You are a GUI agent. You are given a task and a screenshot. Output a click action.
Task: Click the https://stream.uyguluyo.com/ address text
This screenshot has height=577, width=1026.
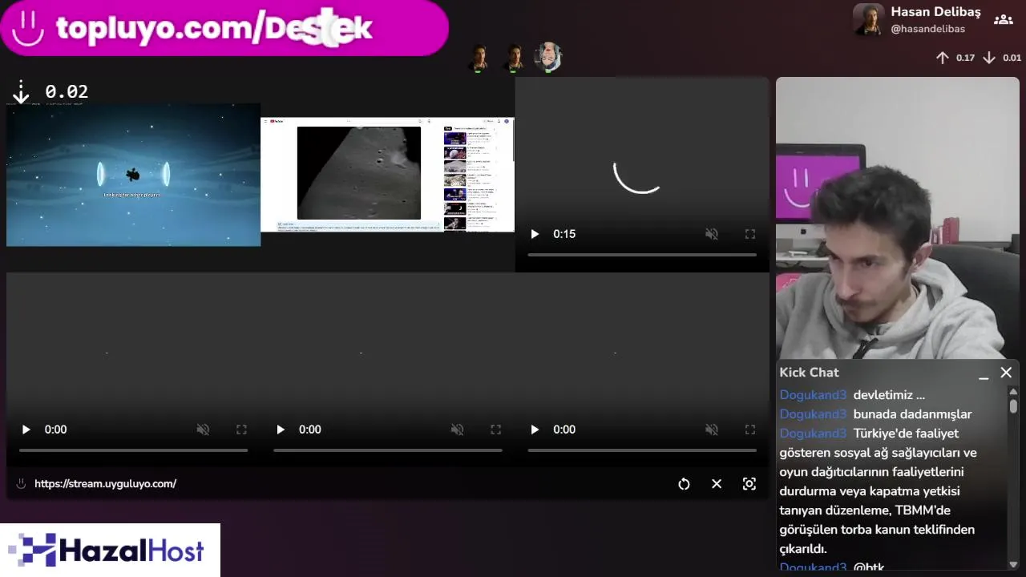105,484
